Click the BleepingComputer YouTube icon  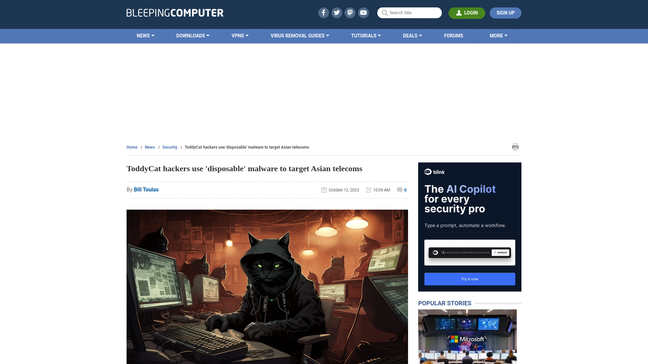click(x=363, y=12)
